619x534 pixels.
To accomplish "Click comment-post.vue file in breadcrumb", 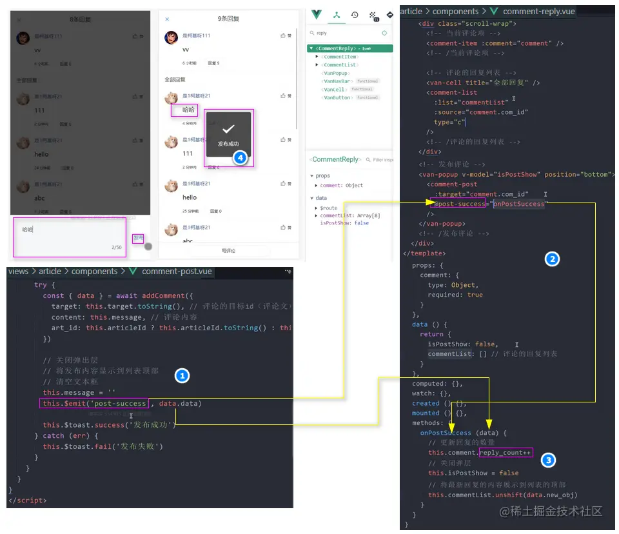I will click(177, 272).
